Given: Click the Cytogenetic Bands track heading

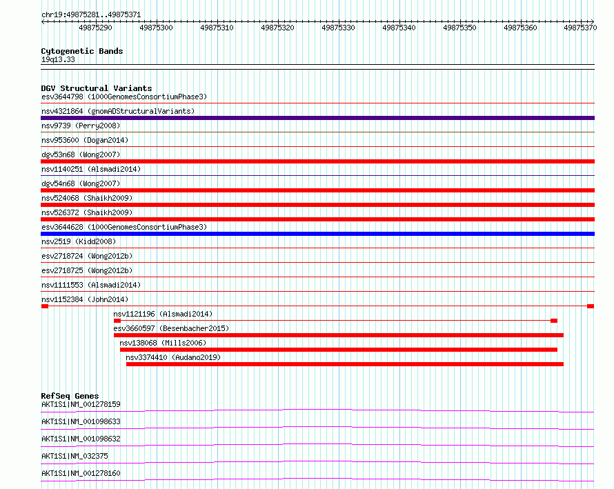Looking at the screenshot, I should pos(82,51).
